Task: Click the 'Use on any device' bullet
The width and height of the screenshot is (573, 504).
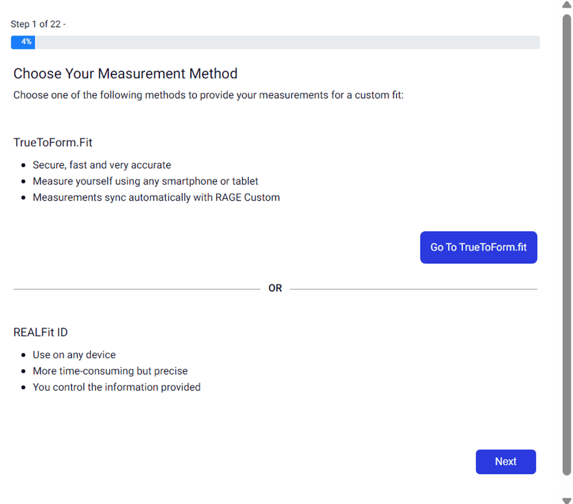Action: point(74,355)
